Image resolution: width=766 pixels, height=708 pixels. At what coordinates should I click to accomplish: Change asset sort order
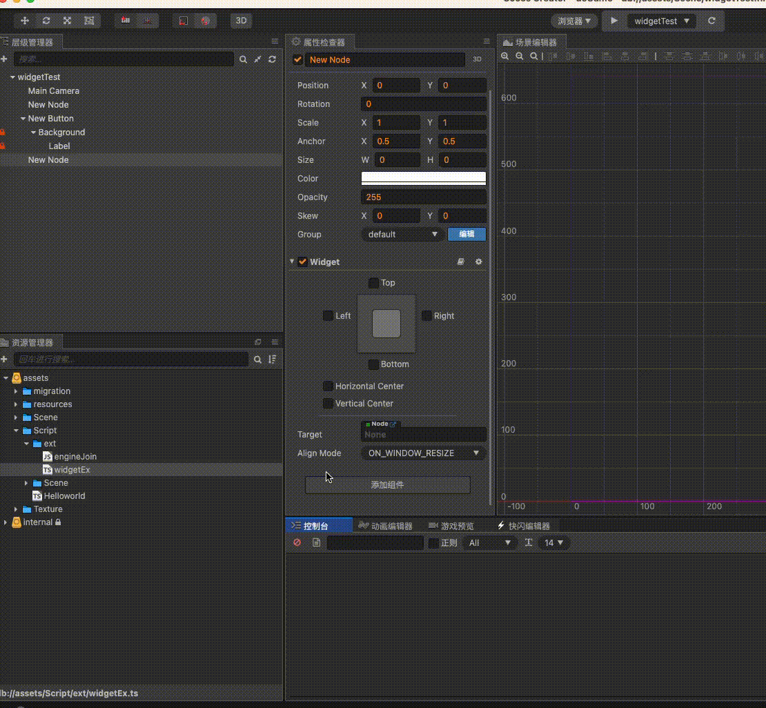point(272,360)
